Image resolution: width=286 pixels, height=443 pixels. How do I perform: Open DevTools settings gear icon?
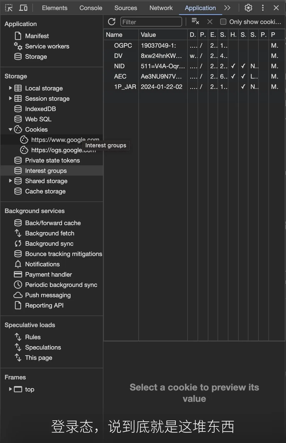(248, 8)
